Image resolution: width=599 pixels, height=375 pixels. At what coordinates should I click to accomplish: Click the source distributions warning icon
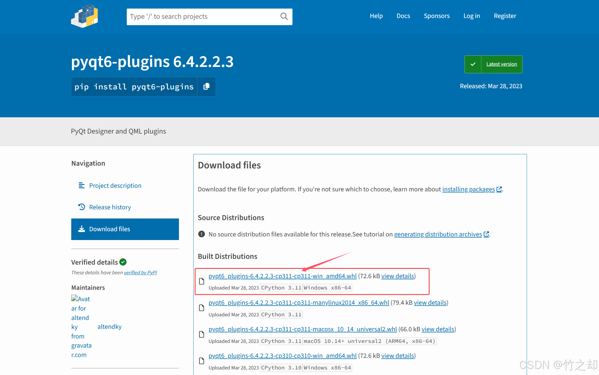[202, 234]
